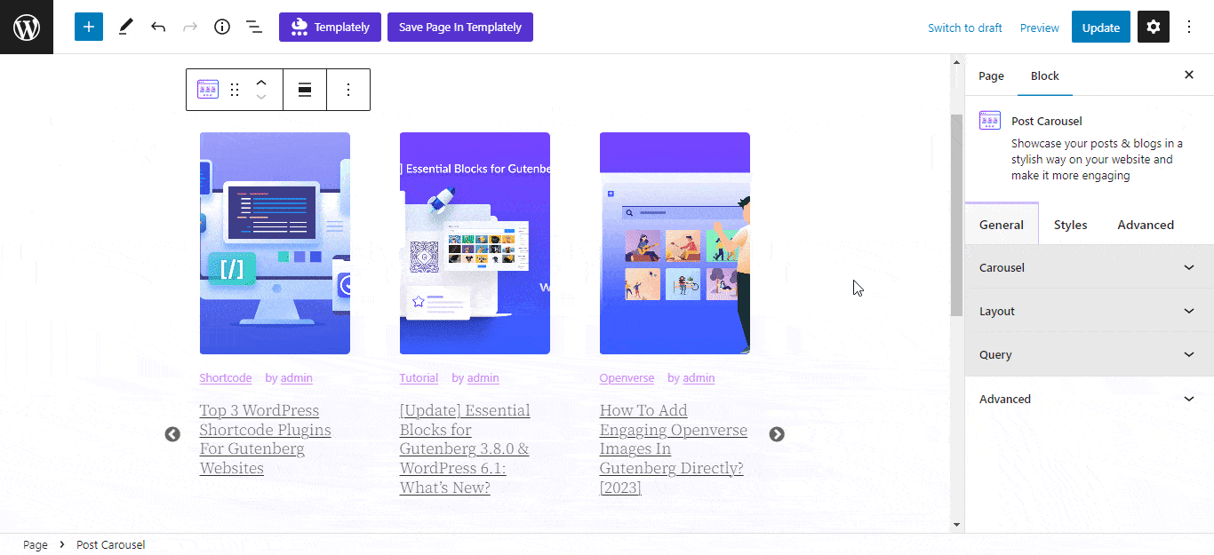The width and height of the screenshot is (1214, 555).
Task: Click the Openverse category link
Action: [627, 377]
